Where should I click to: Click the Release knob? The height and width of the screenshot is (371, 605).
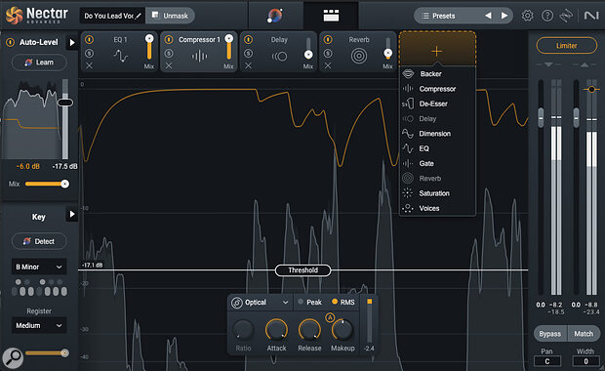pos(309,330)
